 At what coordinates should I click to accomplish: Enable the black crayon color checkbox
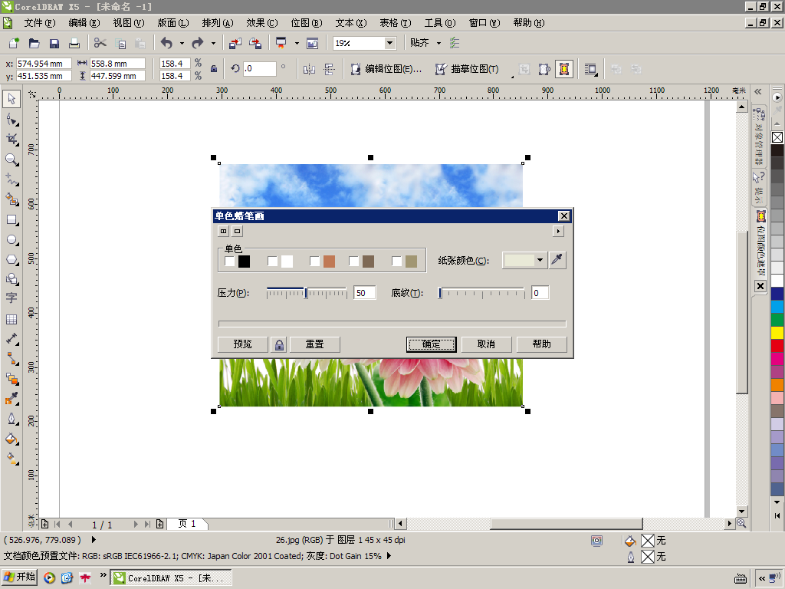click(229, 261)
